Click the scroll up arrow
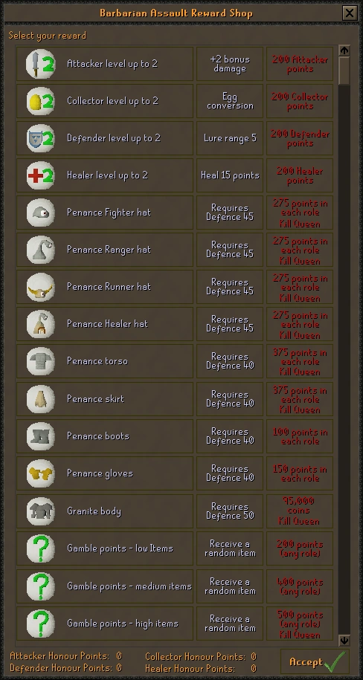 [x=344, y=51]
